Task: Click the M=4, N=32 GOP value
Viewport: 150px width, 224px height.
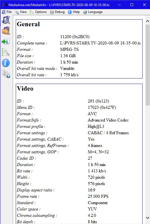Action: click(x=98, y=152)
